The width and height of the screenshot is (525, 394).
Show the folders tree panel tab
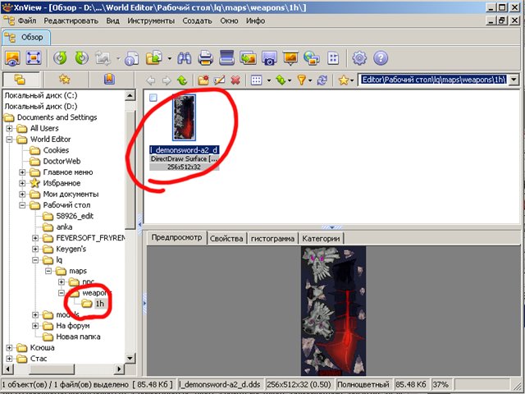point(21,80)
